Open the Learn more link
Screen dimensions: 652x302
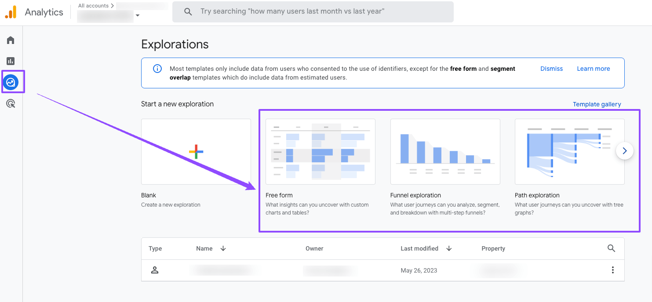(x=593, y=69)
